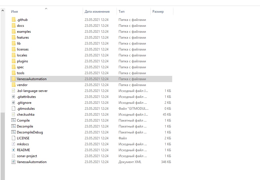Sort by the Дата изменения column header
The image size is (260, 180).
[97, 12]
